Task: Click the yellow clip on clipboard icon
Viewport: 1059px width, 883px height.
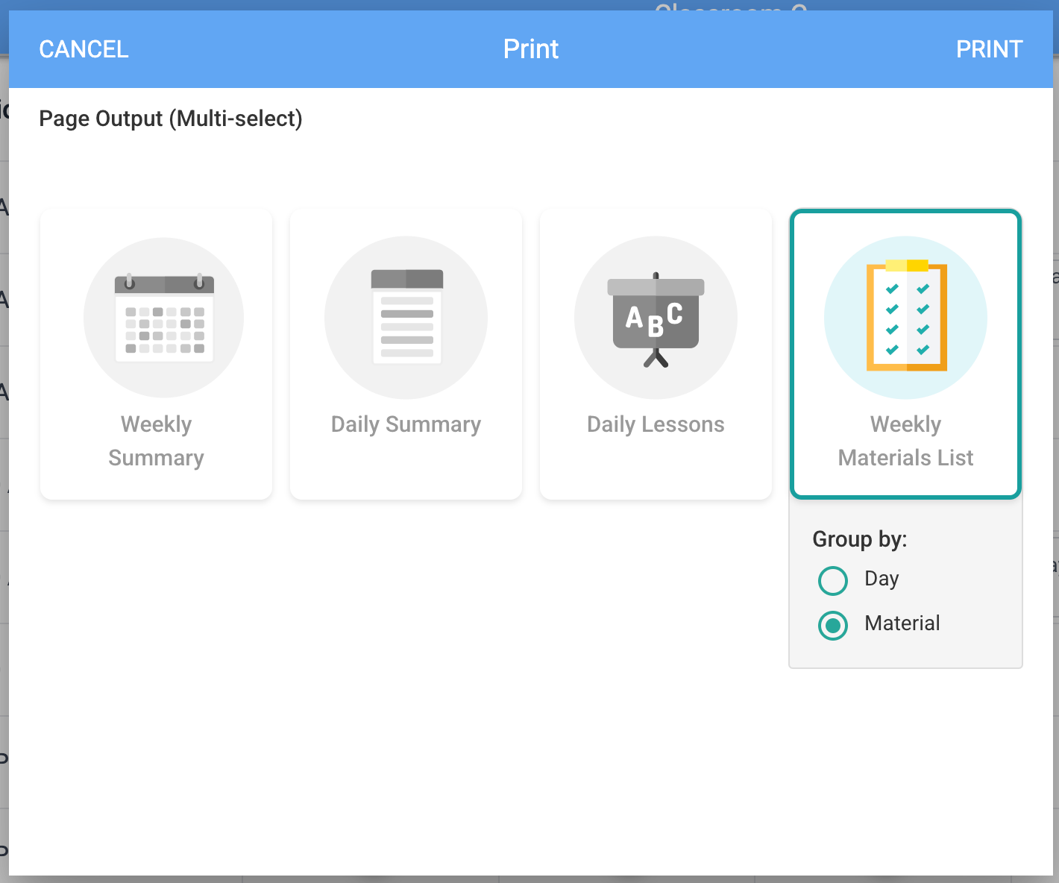Action: tap(907, 265)
